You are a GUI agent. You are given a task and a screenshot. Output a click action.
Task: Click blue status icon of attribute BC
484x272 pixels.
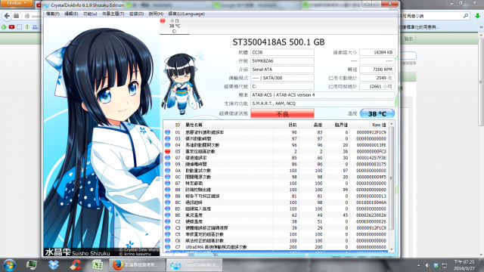click(168, 202)
